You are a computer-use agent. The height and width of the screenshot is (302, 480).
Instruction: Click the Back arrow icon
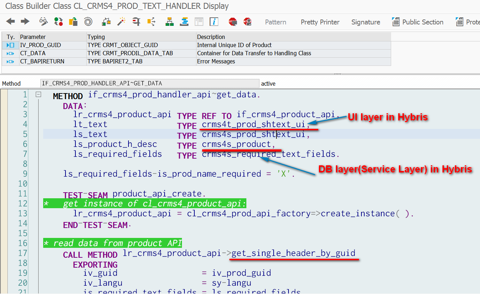[11, 22]
